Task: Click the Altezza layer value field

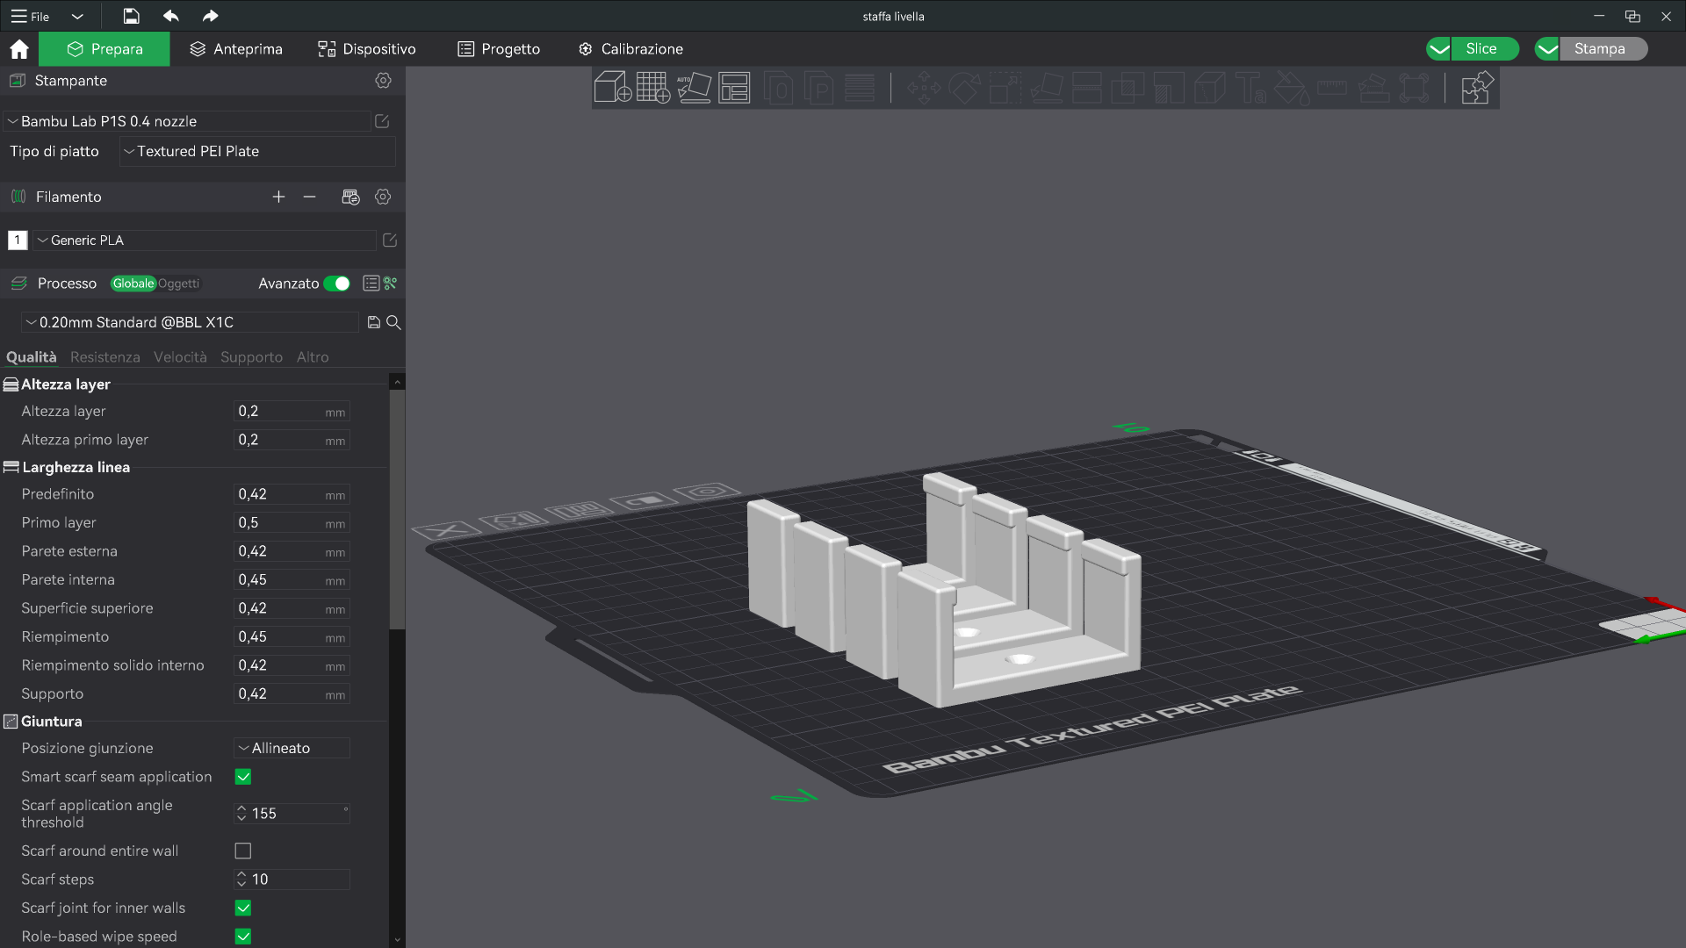Action: click(292, 412)
